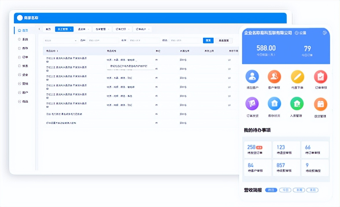The width and height of the screenshot is (340, 207).
Task: Click the purple 订单发货 icon
Action: point(252,103)
